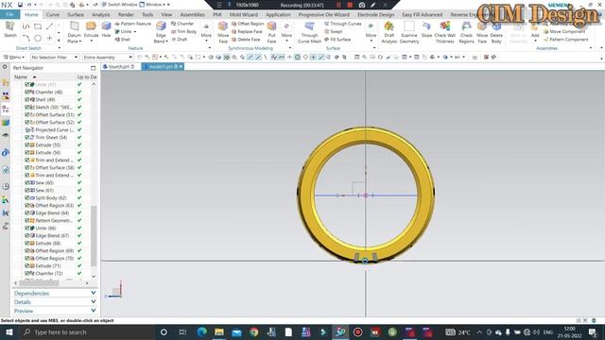Click the Move Component button

point(563,31)
